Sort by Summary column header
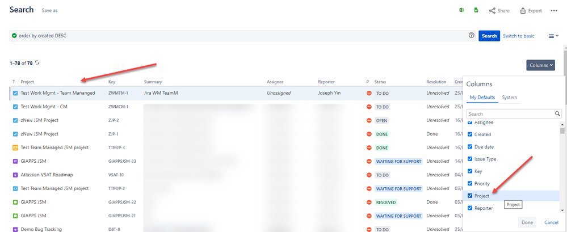This screenshot has height=232, width=567. [153, 82]
